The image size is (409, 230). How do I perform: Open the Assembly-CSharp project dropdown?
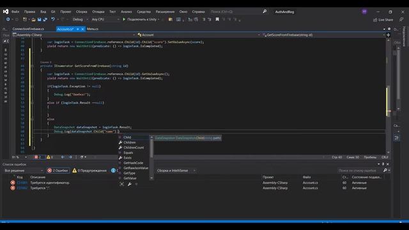[74, 34]
